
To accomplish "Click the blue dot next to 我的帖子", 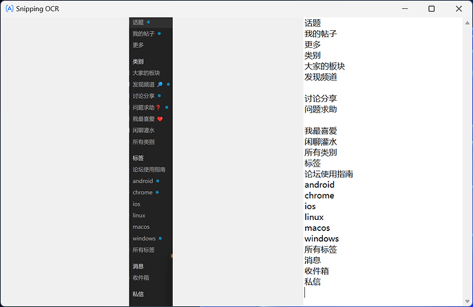I will pyautogui.click(x=159, y=34).
